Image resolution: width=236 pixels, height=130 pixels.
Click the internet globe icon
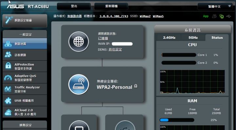(x=79, y=42)
